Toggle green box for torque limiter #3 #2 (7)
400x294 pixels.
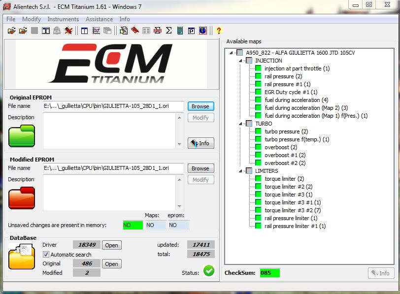[259, 210]
